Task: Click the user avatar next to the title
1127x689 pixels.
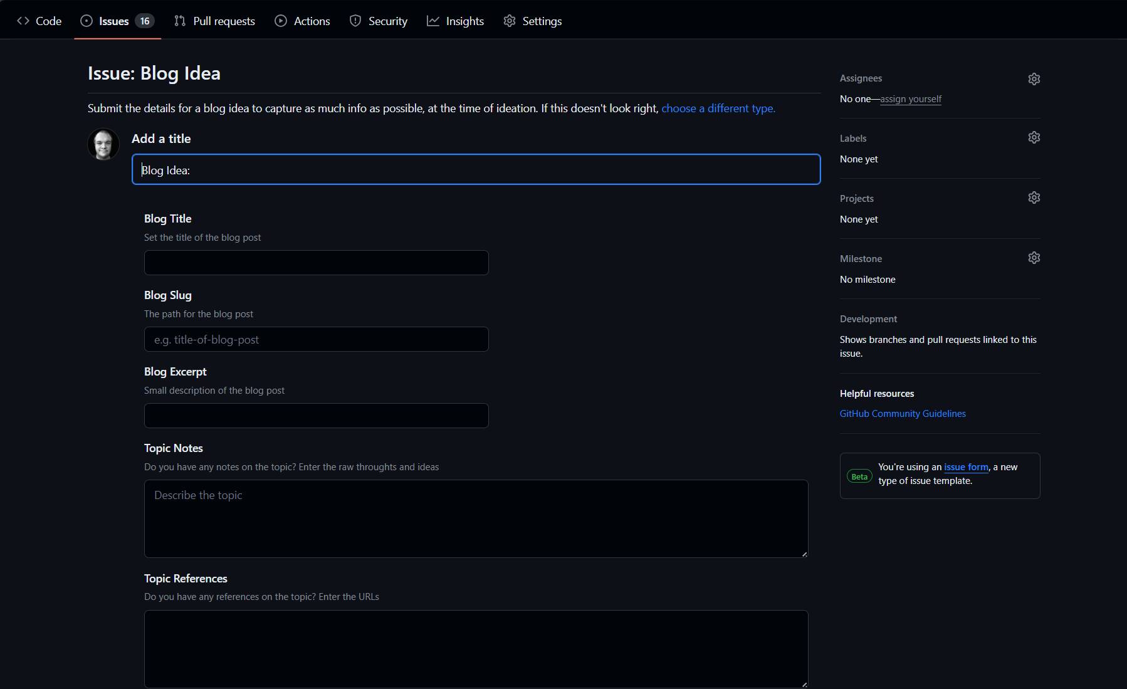Action: tap(103, 144)
